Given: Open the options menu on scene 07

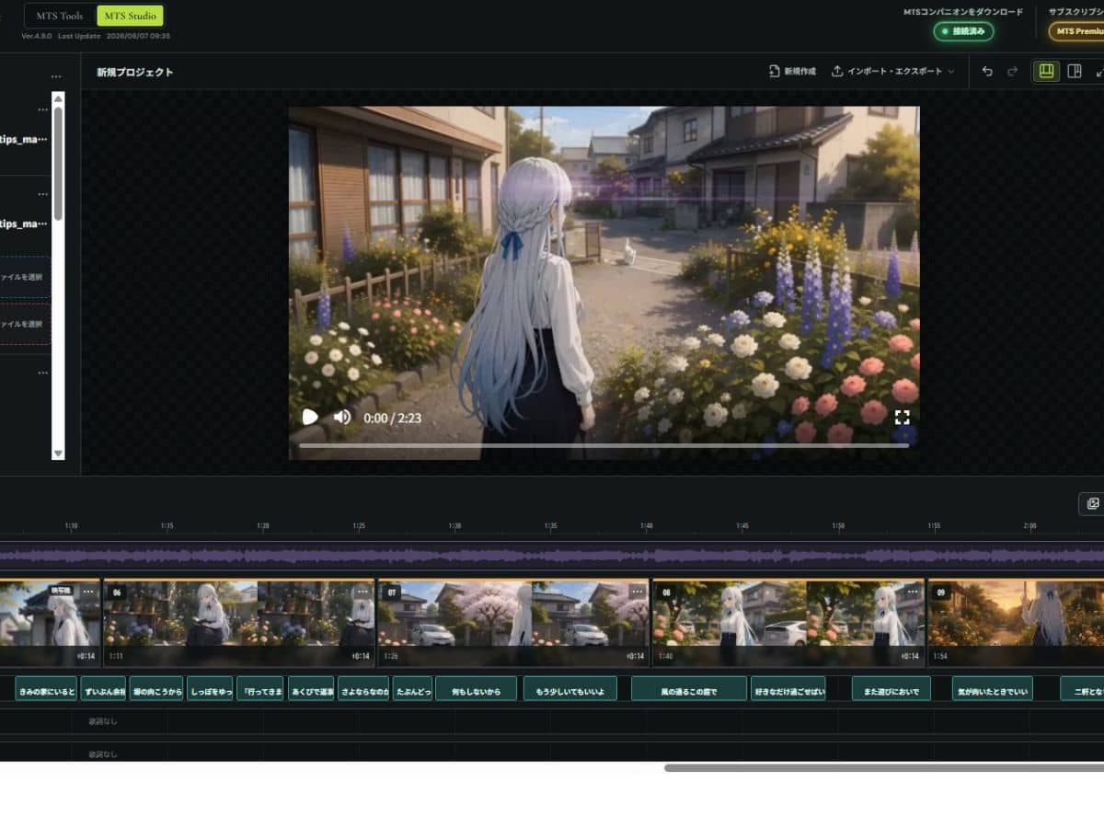Looking at the screenshot, I should click(636, 592).
